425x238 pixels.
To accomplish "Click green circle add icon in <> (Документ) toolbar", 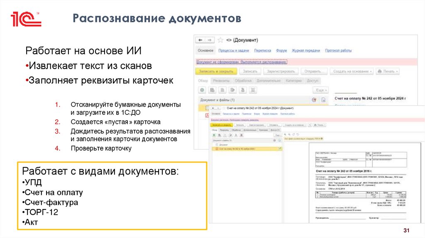I will tap(202, 90).
